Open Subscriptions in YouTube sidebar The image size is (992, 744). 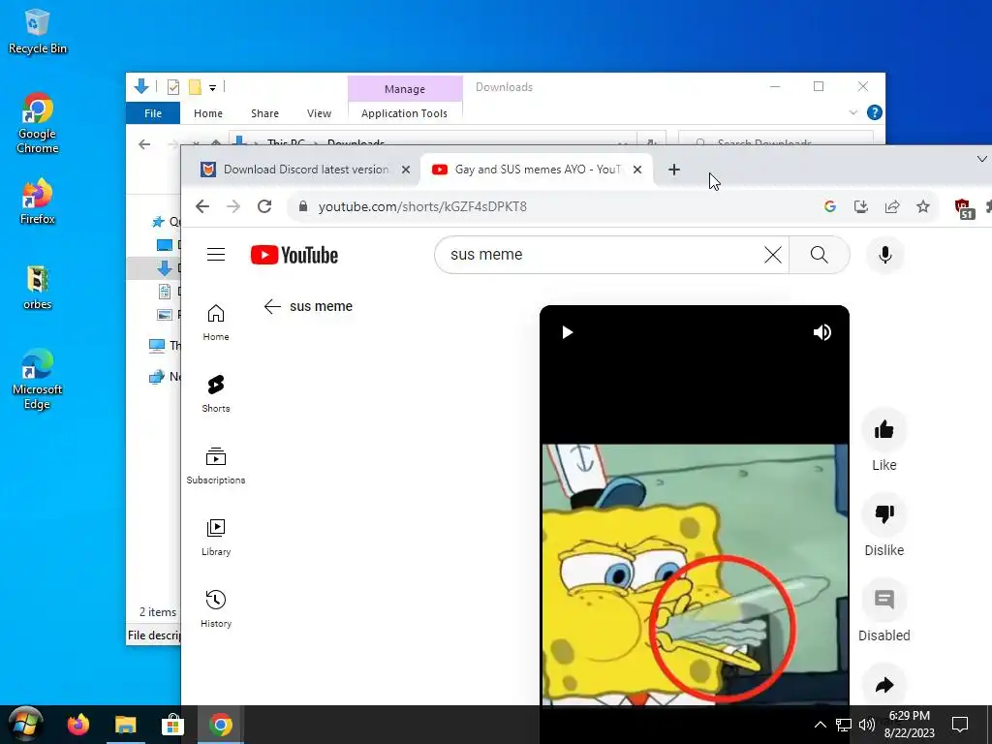(216, 466)
